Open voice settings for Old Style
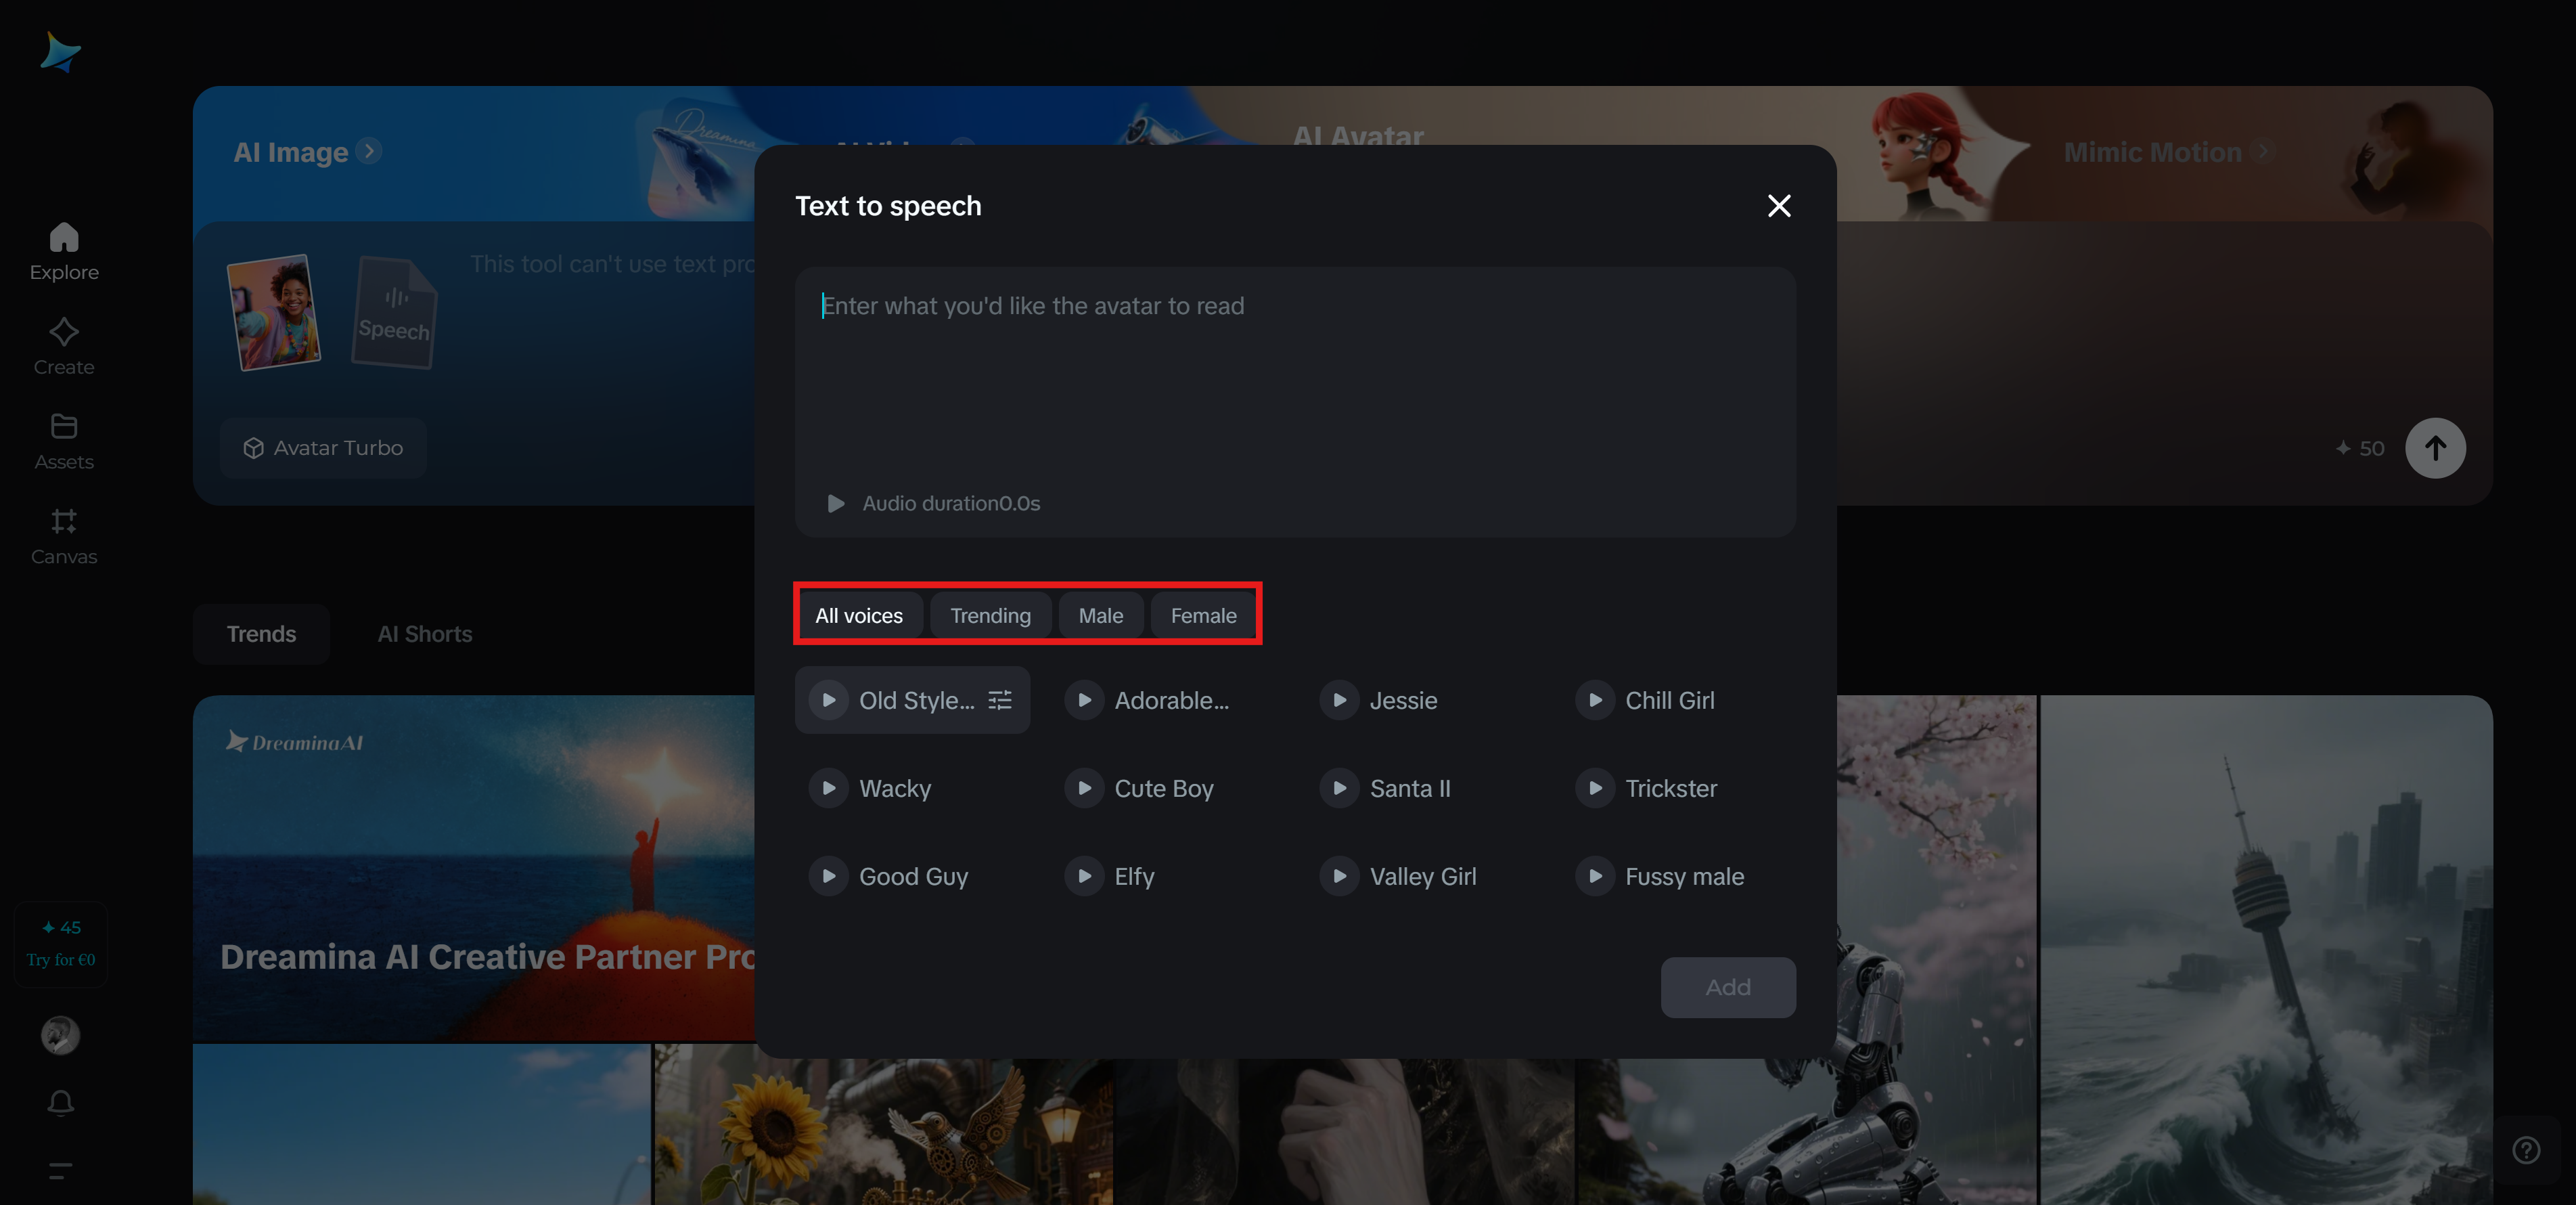Viewport: 2576px width, 1205px height. pyautogui.click(x=1000, y=701)
